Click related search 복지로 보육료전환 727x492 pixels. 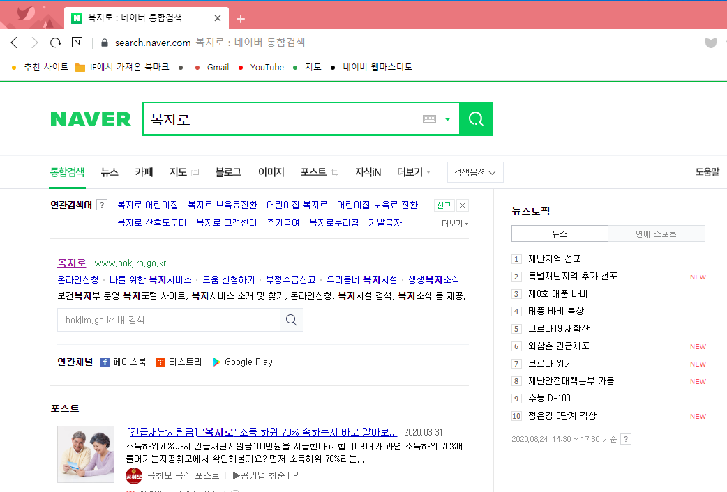pos(223,205)
